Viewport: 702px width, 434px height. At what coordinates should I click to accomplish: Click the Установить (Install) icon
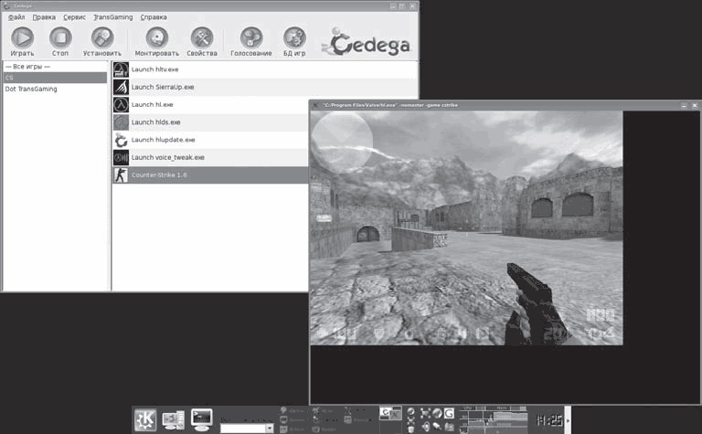[101, 38]
